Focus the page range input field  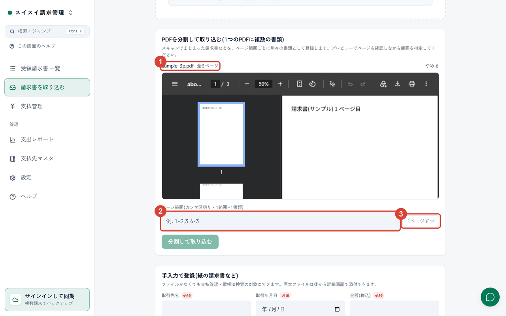pos(280,221)
